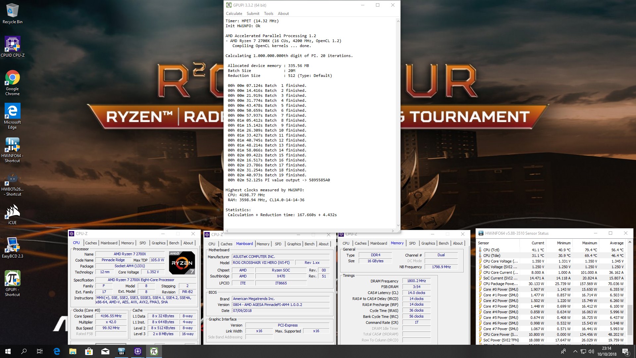This screenshot has height=358, width=636.
Task: Open the Tools menu in GPUPI
Action: tap(269, 14)
